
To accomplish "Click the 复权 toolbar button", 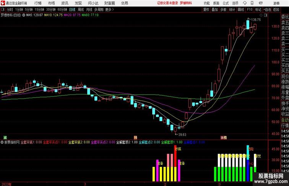I will 206,10.
